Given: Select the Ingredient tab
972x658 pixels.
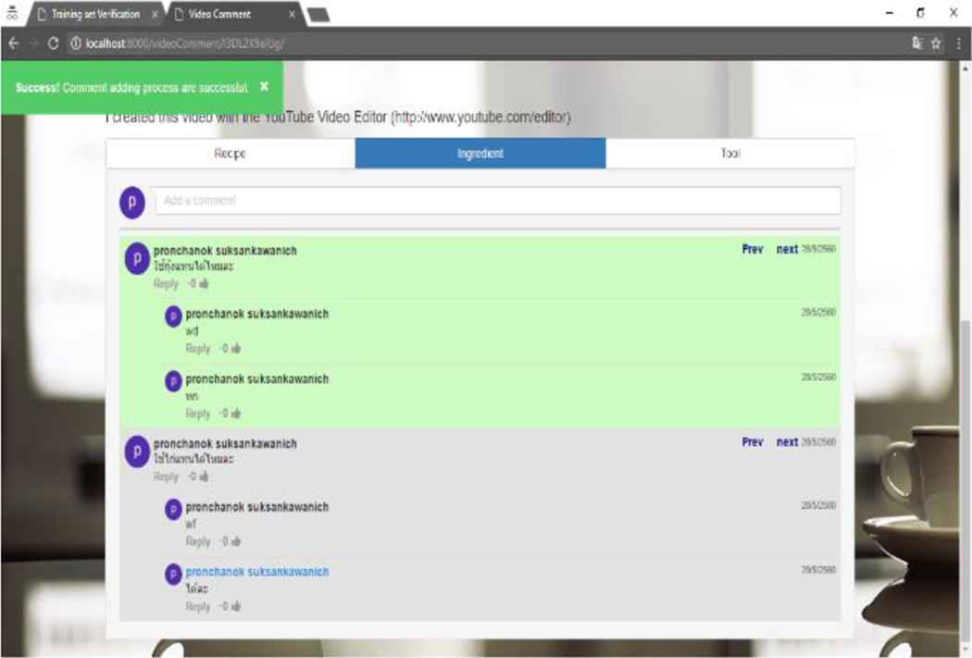Looking at the screenshot, I should (480, 154).
